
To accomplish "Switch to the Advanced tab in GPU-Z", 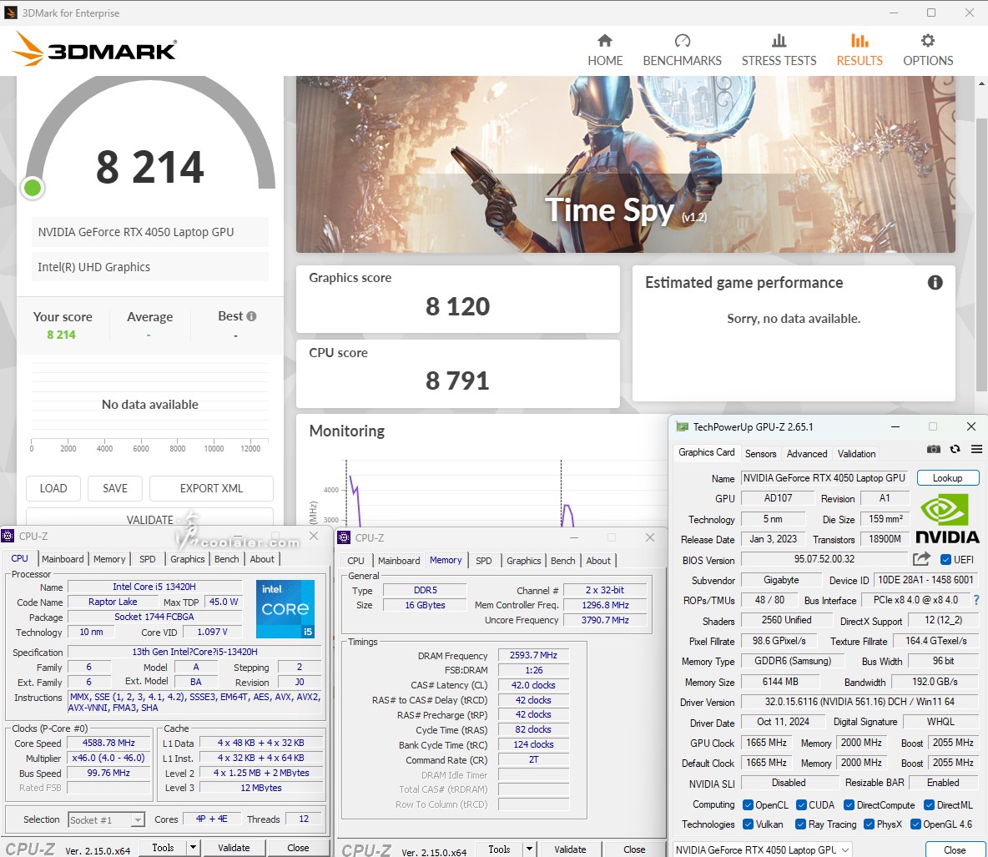I will click(x=807, y=454).
